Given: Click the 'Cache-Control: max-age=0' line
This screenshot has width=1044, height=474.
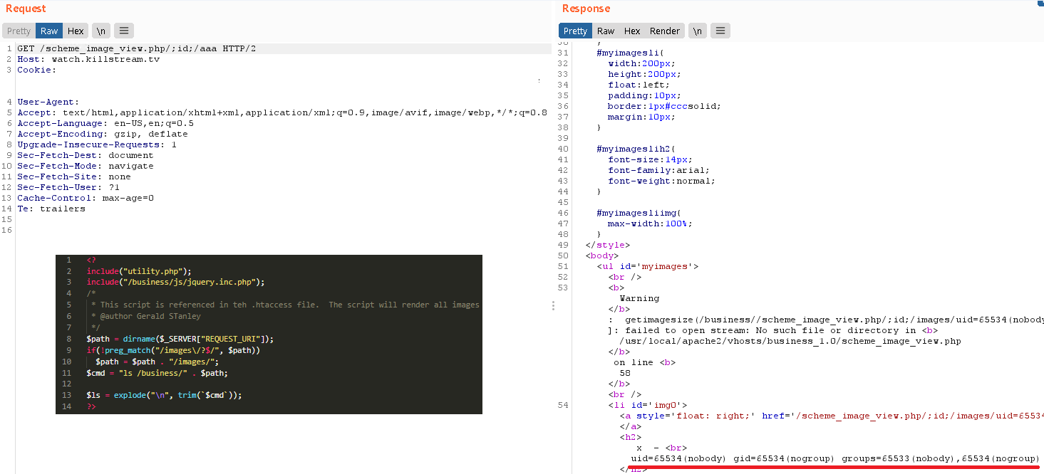Looking at the screenshot, I should coord(86,198).
